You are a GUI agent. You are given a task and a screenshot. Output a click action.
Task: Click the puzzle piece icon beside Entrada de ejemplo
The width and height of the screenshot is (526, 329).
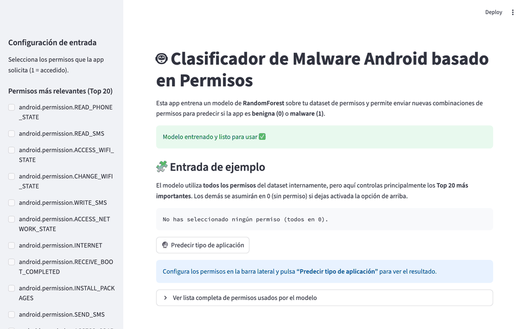coord(162,167)
